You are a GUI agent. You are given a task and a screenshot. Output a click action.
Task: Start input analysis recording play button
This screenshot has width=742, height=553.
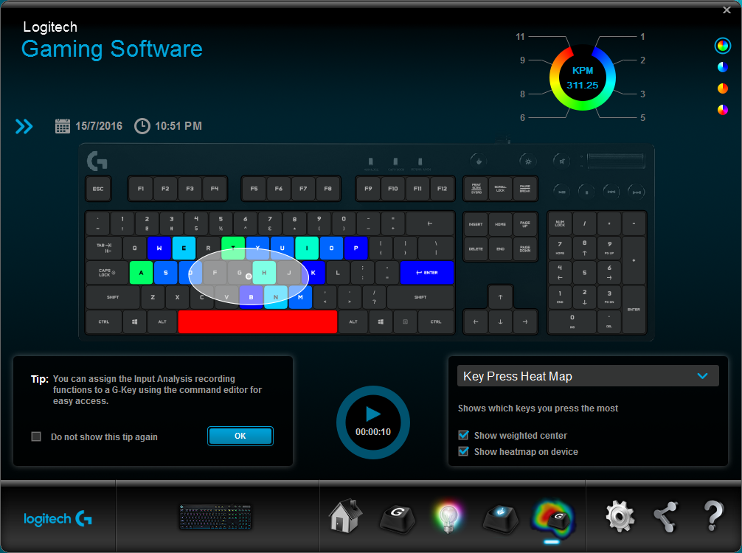(373, 422)
